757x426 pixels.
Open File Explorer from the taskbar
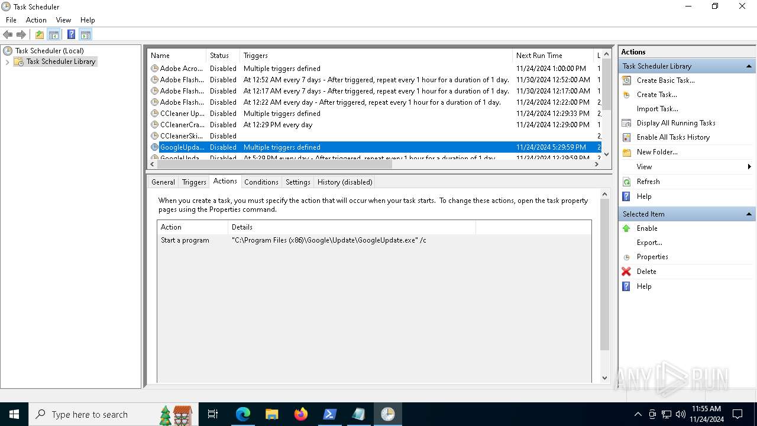pyautogui.click(x=272, y=414)
